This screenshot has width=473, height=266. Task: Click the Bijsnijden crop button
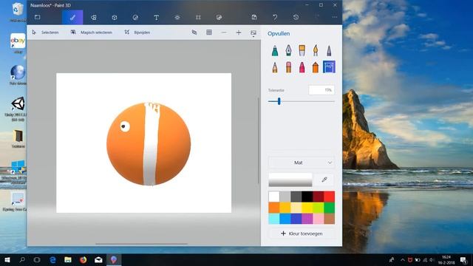coord(137,33)
